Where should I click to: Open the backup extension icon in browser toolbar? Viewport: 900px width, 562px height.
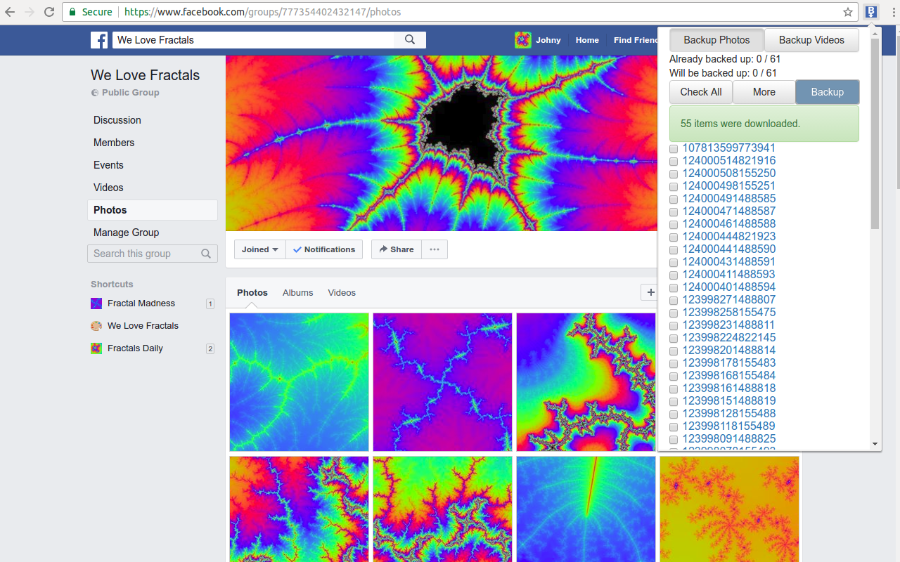pyautogui.click(x=870, y=12)
